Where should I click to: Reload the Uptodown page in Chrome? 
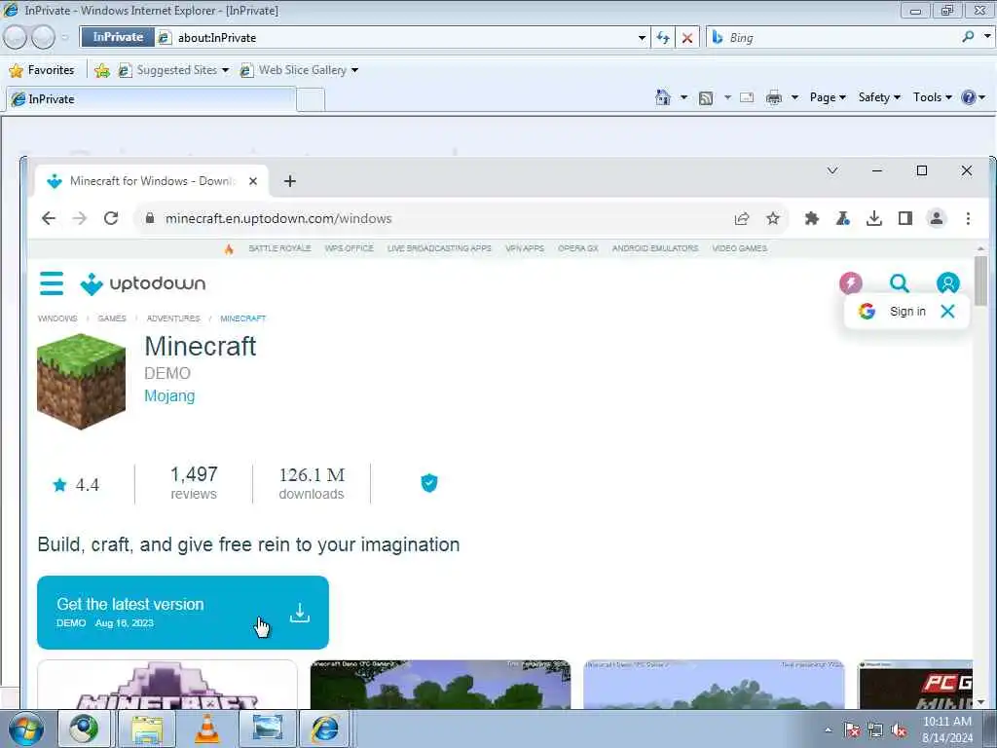[x=111, y=218]
